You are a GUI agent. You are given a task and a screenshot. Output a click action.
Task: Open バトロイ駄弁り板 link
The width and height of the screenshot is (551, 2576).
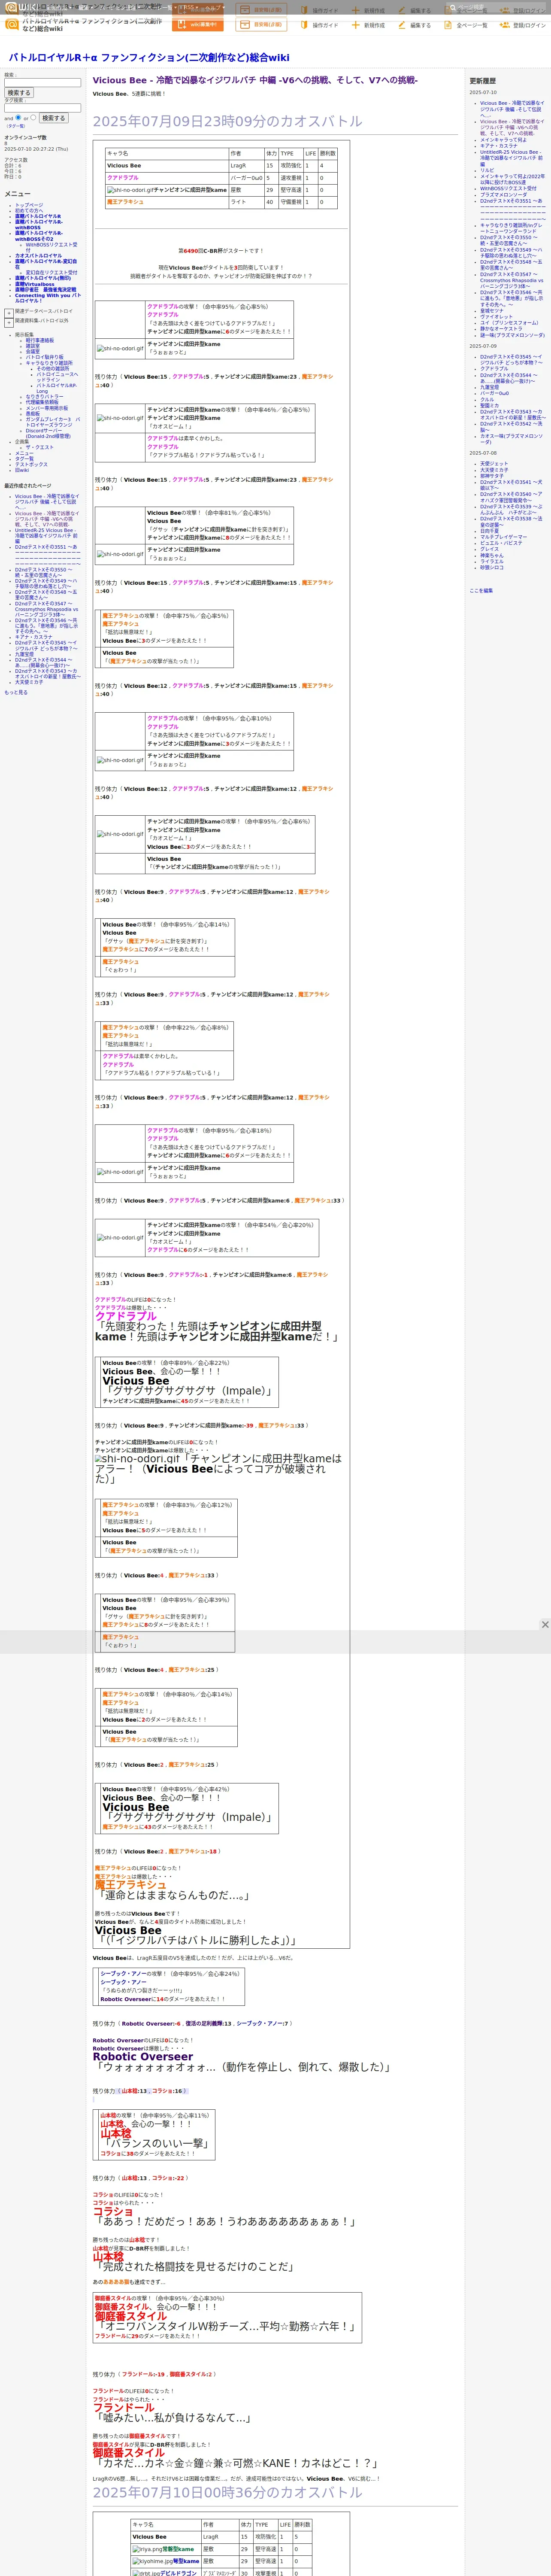click(x=44, y=357)
